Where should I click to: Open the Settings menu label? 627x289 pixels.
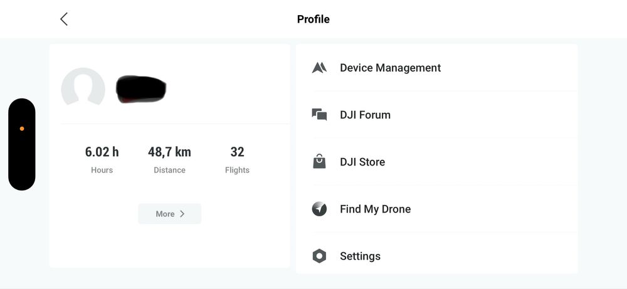360,256
